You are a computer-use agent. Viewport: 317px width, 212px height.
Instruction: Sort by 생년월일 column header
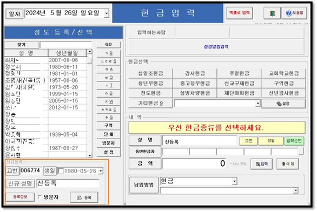coord(67,53)
